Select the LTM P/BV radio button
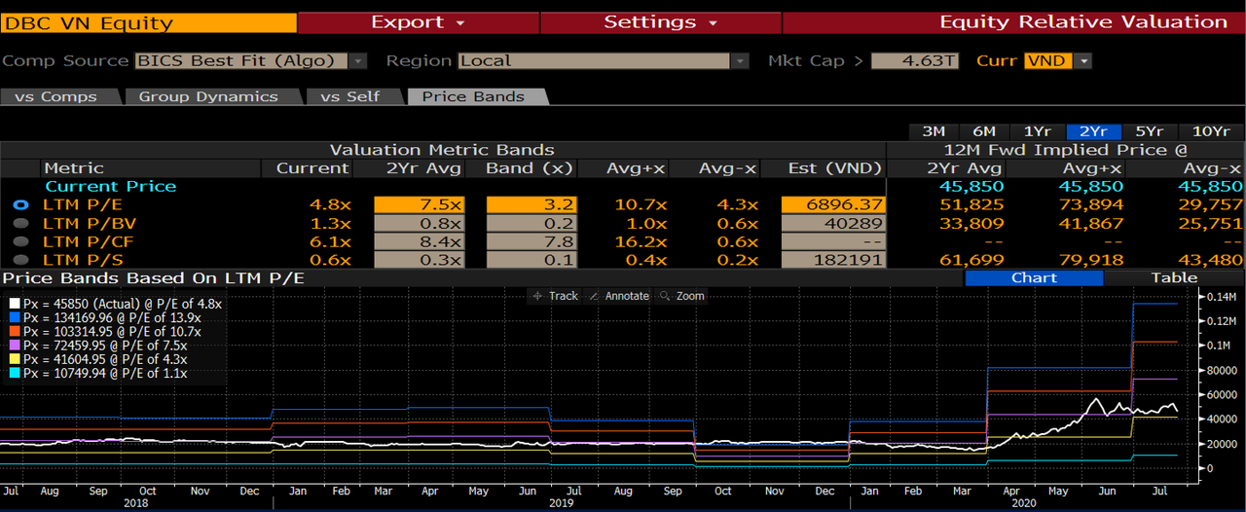The image size is (1246, 512). click(18, 223)
